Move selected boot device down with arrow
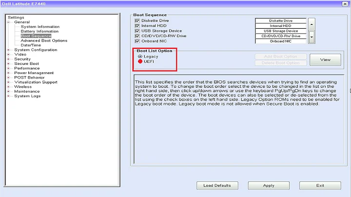351x197 pixels. pos(312,38)
